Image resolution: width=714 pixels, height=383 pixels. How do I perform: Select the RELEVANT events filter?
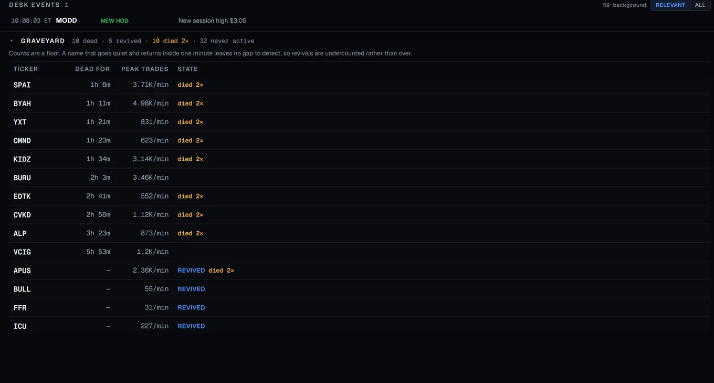point(670,5)
